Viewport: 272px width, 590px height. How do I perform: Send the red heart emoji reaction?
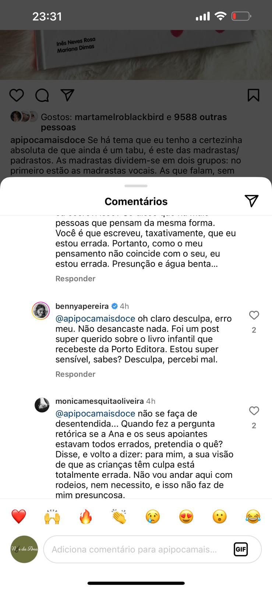[19, 517]
